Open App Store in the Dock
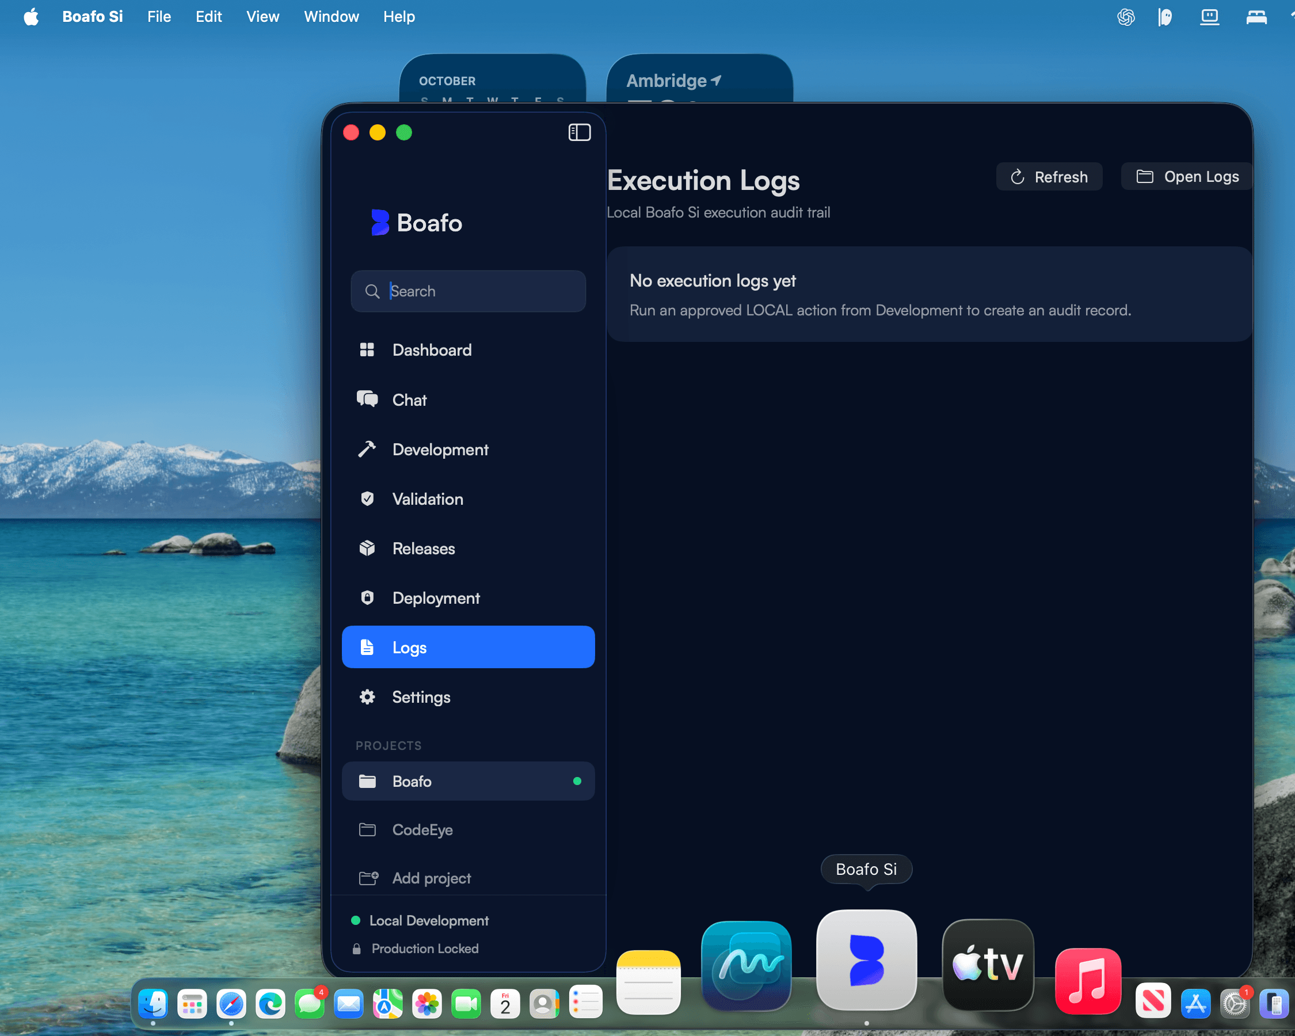This screenshot has width=1295, height=1036. 1195,1004
